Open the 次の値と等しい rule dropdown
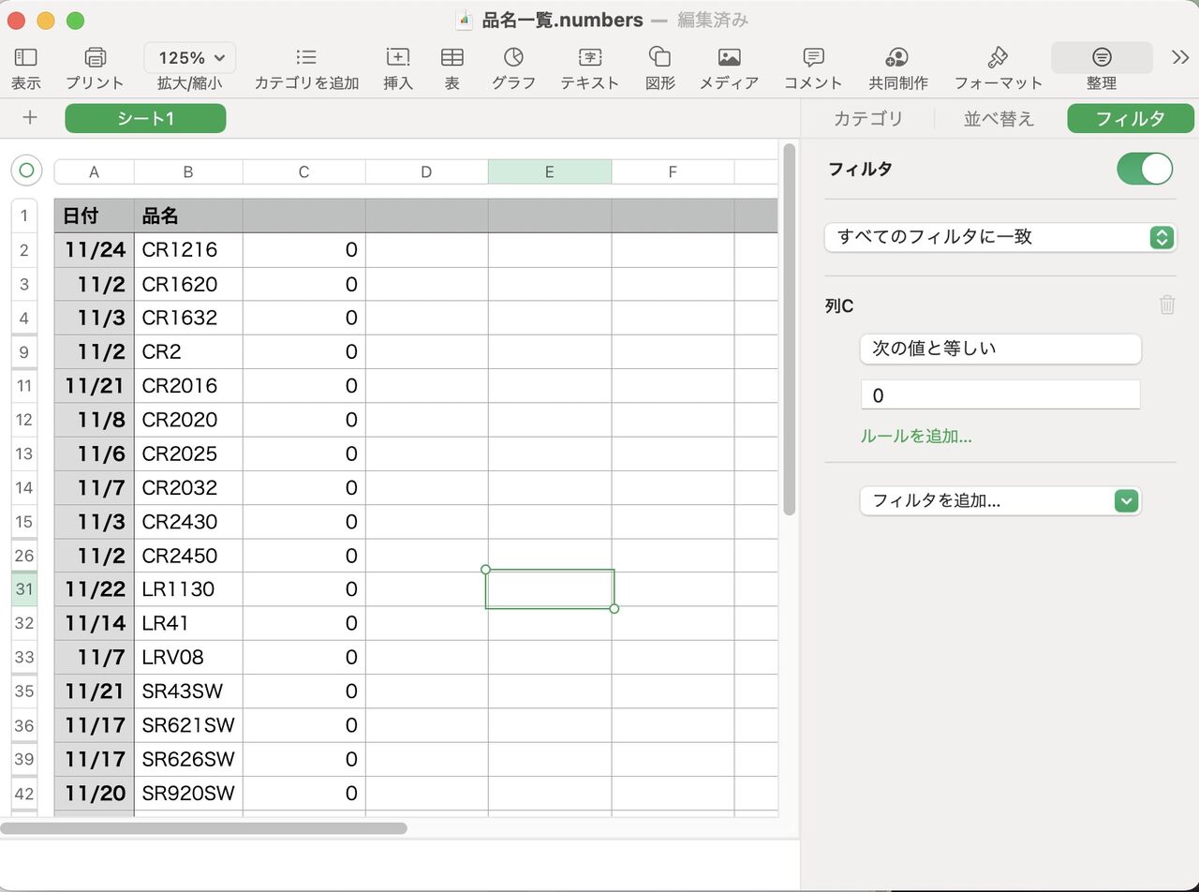This screenshot has height=892, width=1199. click(1000, 349)
